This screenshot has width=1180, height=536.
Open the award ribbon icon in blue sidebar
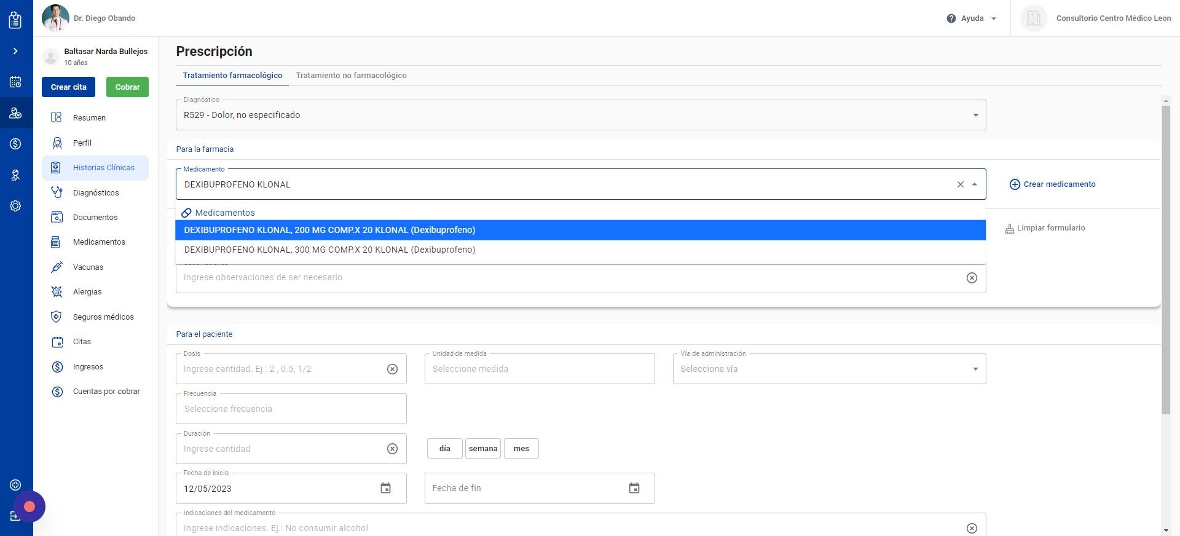15,175
